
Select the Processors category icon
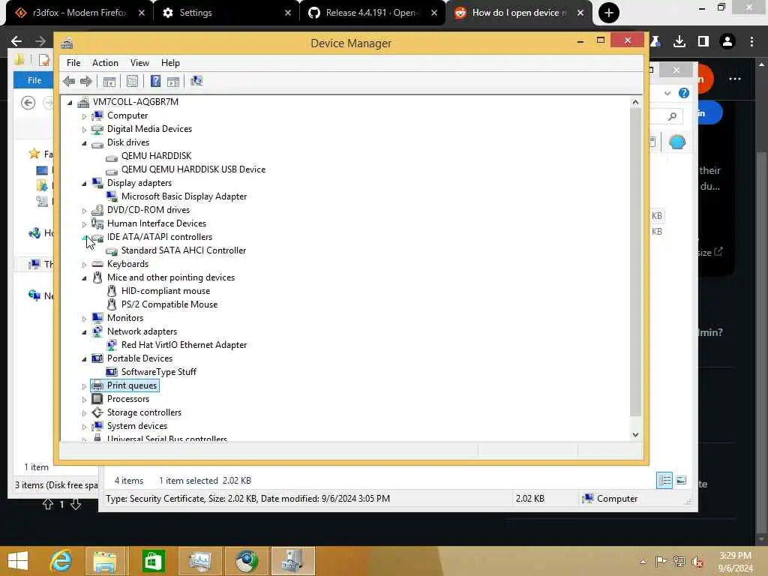pyautogui.click(x=97, y=399)
